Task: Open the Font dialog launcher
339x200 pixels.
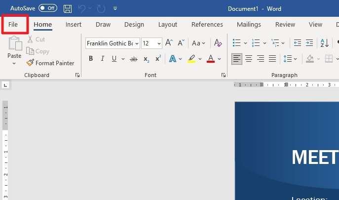Action: point(224,75)
